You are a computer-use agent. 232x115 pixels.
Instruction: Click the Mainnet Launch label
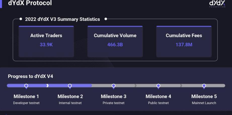(x=204, y=103)
